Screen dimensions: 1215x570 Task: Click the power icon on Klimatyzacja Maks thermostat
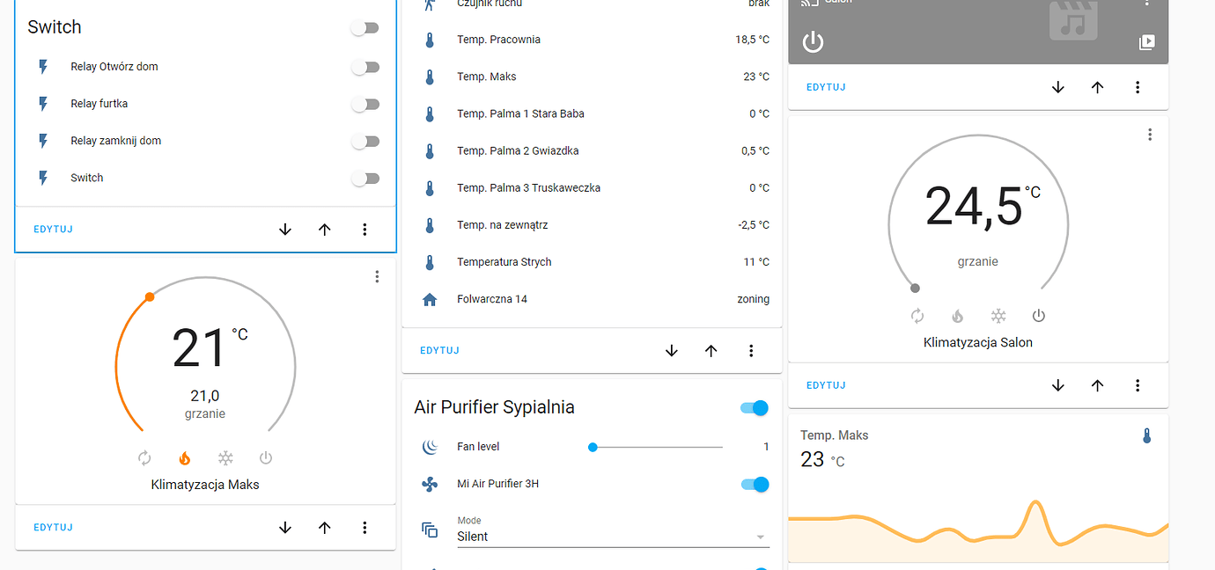[x=266, y=457]
